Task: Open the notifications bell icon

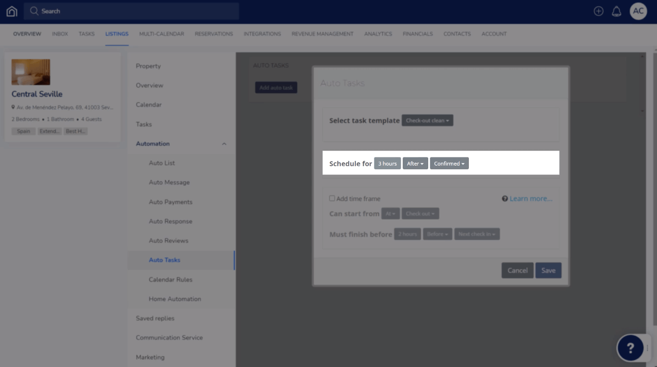Action: click(x=617, y=10)
